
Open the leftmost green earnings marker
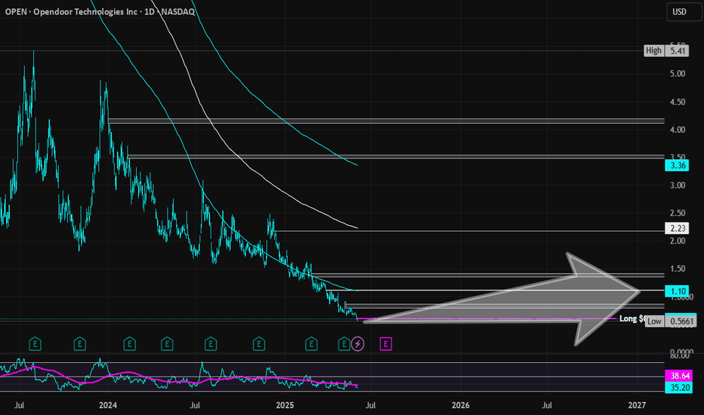35,344
